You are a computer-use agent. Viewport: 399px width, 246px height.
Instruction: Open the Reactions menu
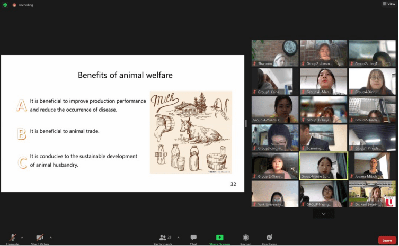point(269,239)
